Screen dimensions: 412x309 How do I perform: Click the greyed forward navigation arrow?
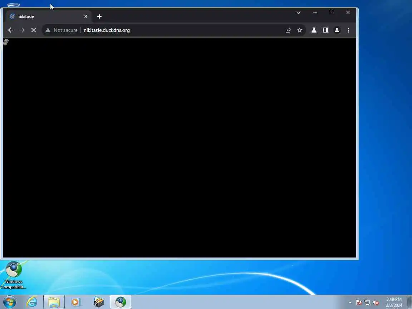[x=22, y=30]
